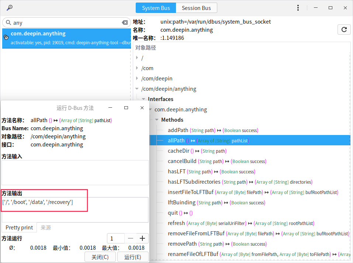Click the unix:path system bus address text
Screen dimensions: 353x263
[215, 22]
